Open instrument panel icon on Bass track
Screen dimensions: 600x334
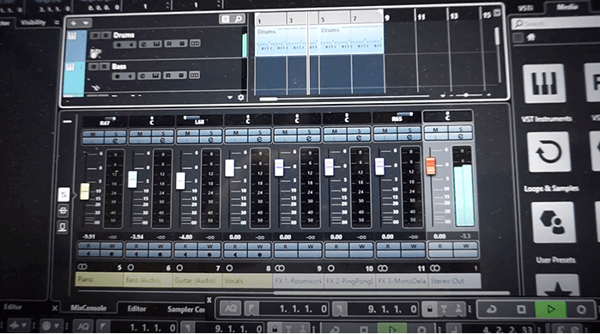(155, 76)
